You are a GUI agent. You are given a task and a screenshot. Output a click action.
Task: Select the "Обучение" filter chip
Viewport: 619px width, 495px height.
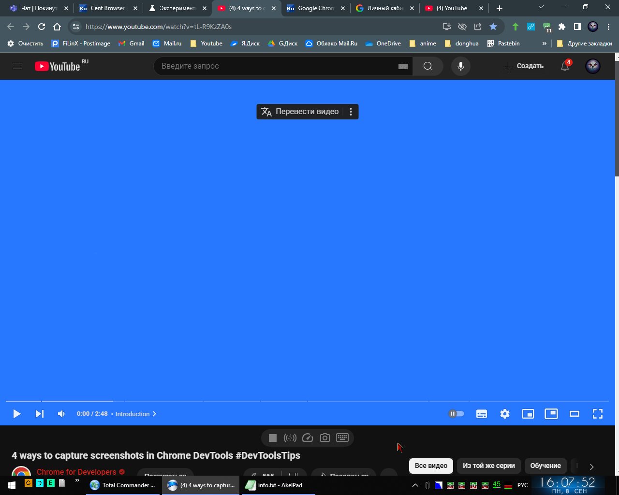pyautogui.click(x=545, y=466)
